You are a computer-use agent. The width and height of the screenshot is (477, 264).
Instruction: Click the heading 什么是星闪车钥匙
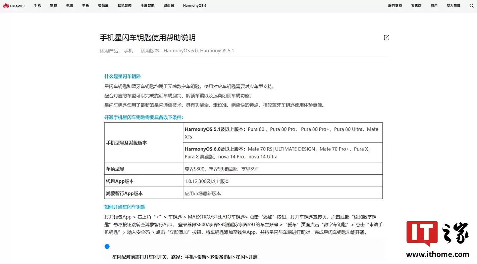[122, 76]
